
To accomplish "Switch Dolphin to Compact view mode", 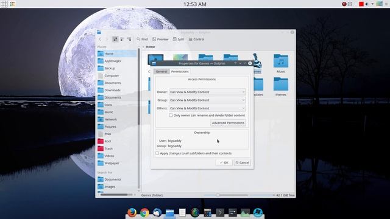I will click(122, 39).
